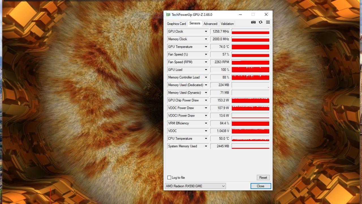
Task: Click the screenshot camera icon
Action: point(253,22)
